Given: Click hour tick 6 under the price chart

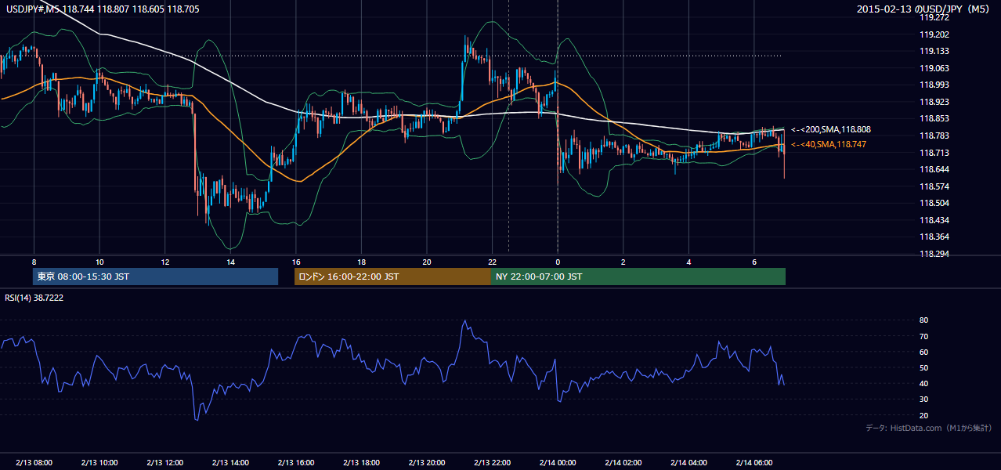Looking at the screenshot, I should tap(753, 261).
